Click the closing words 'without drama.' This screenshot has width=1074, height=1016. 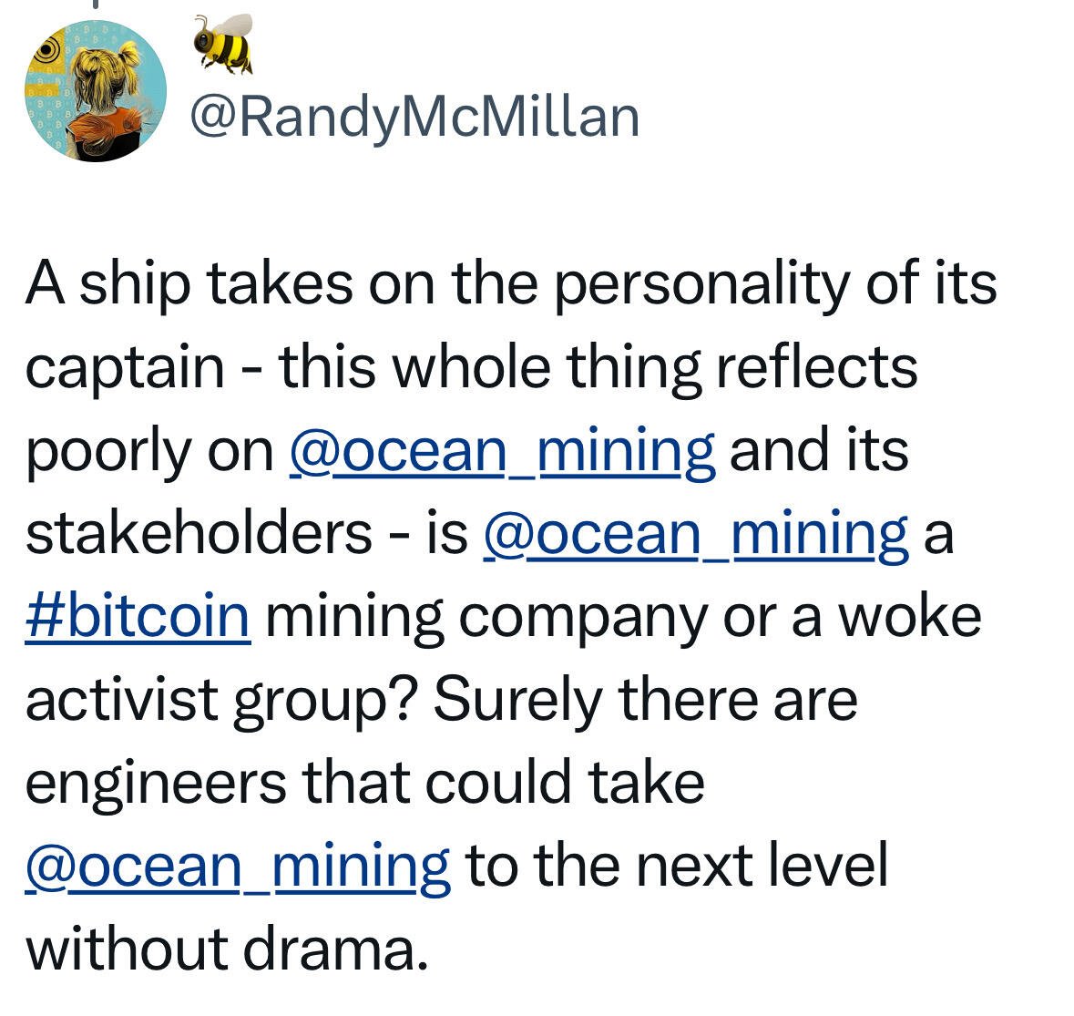pos(227,950)
